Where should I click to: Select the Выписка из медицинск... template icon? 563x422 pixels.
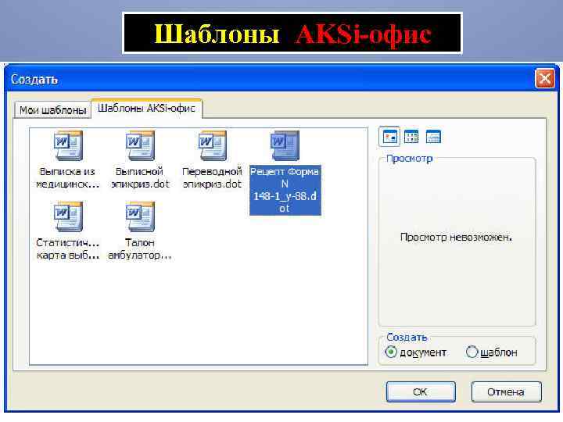tap(68, 145)
